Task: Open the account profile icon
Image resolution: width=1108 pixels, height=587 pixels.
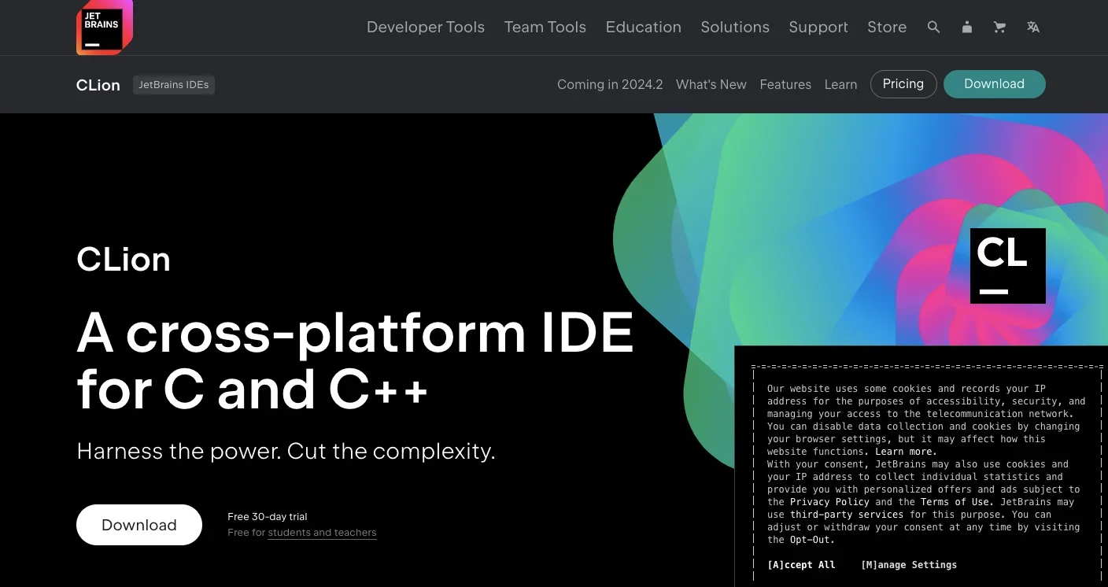Action: point(966,27)
